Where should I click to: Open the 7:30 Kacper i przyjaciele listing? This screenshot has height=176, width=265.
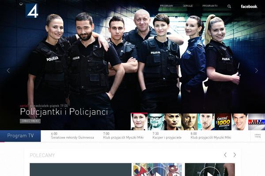click(167, 136)
